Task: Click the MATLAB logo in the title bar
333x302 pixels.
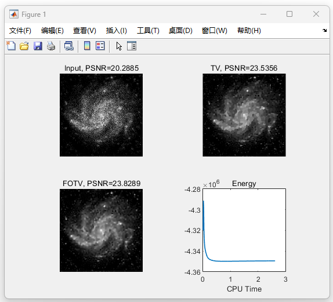Action: (x=14, y=14)
